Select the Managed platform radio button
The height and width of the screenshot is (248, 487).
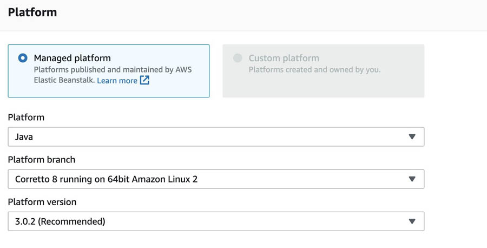[23, 58]
